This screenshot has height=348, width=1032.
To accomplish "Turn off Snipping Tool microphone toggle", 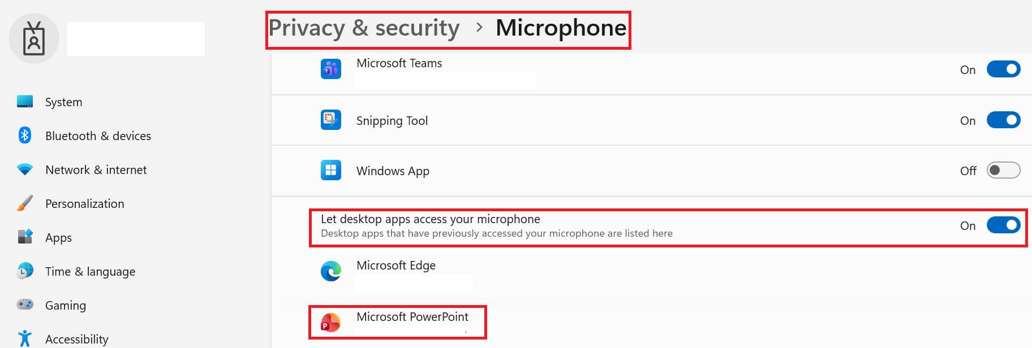I will pyautogui.click(x=1003, y=120).
